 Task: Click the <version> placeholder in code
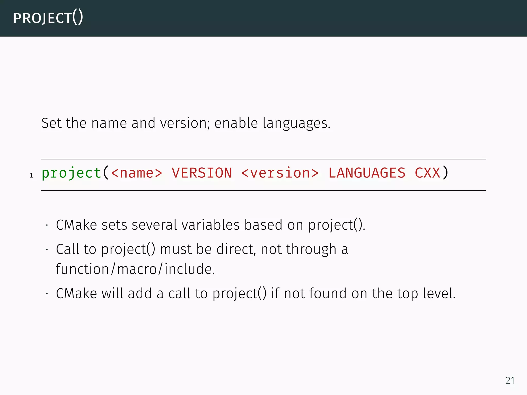click(280, 173)
